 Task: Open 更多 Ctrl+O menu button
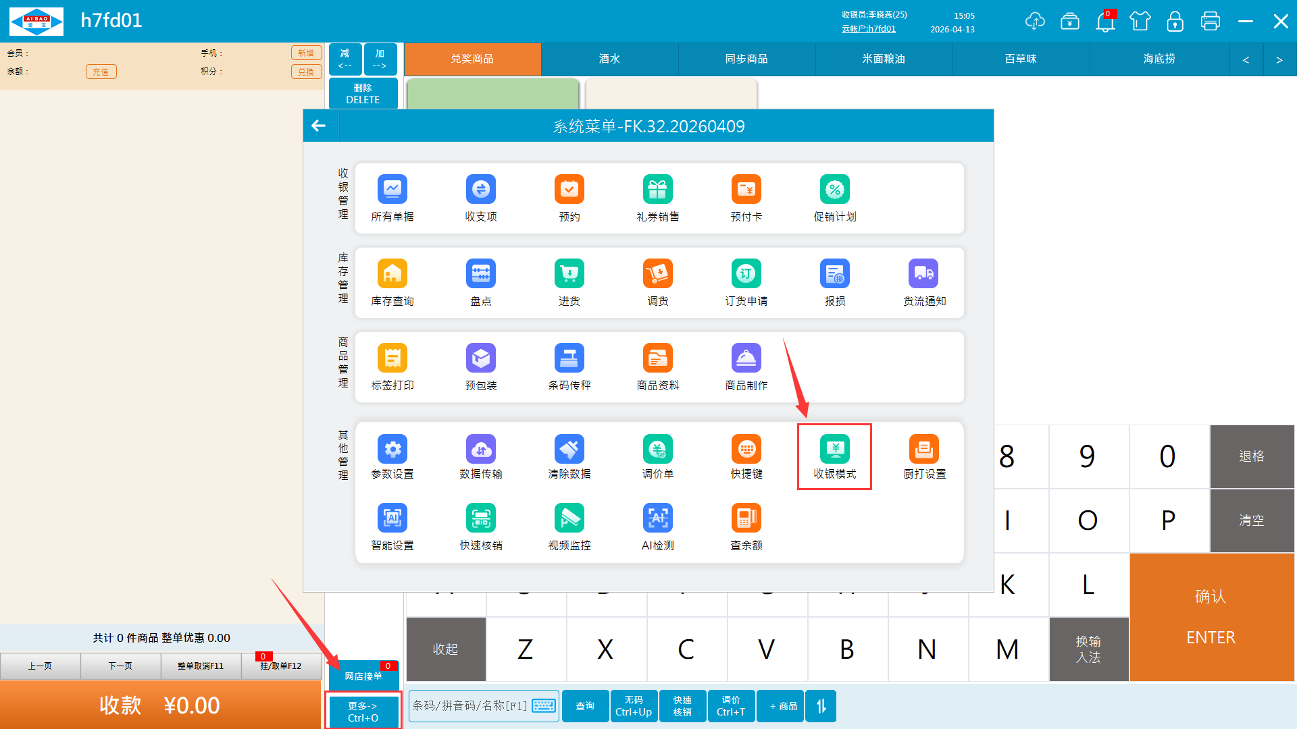click(363, 711)
